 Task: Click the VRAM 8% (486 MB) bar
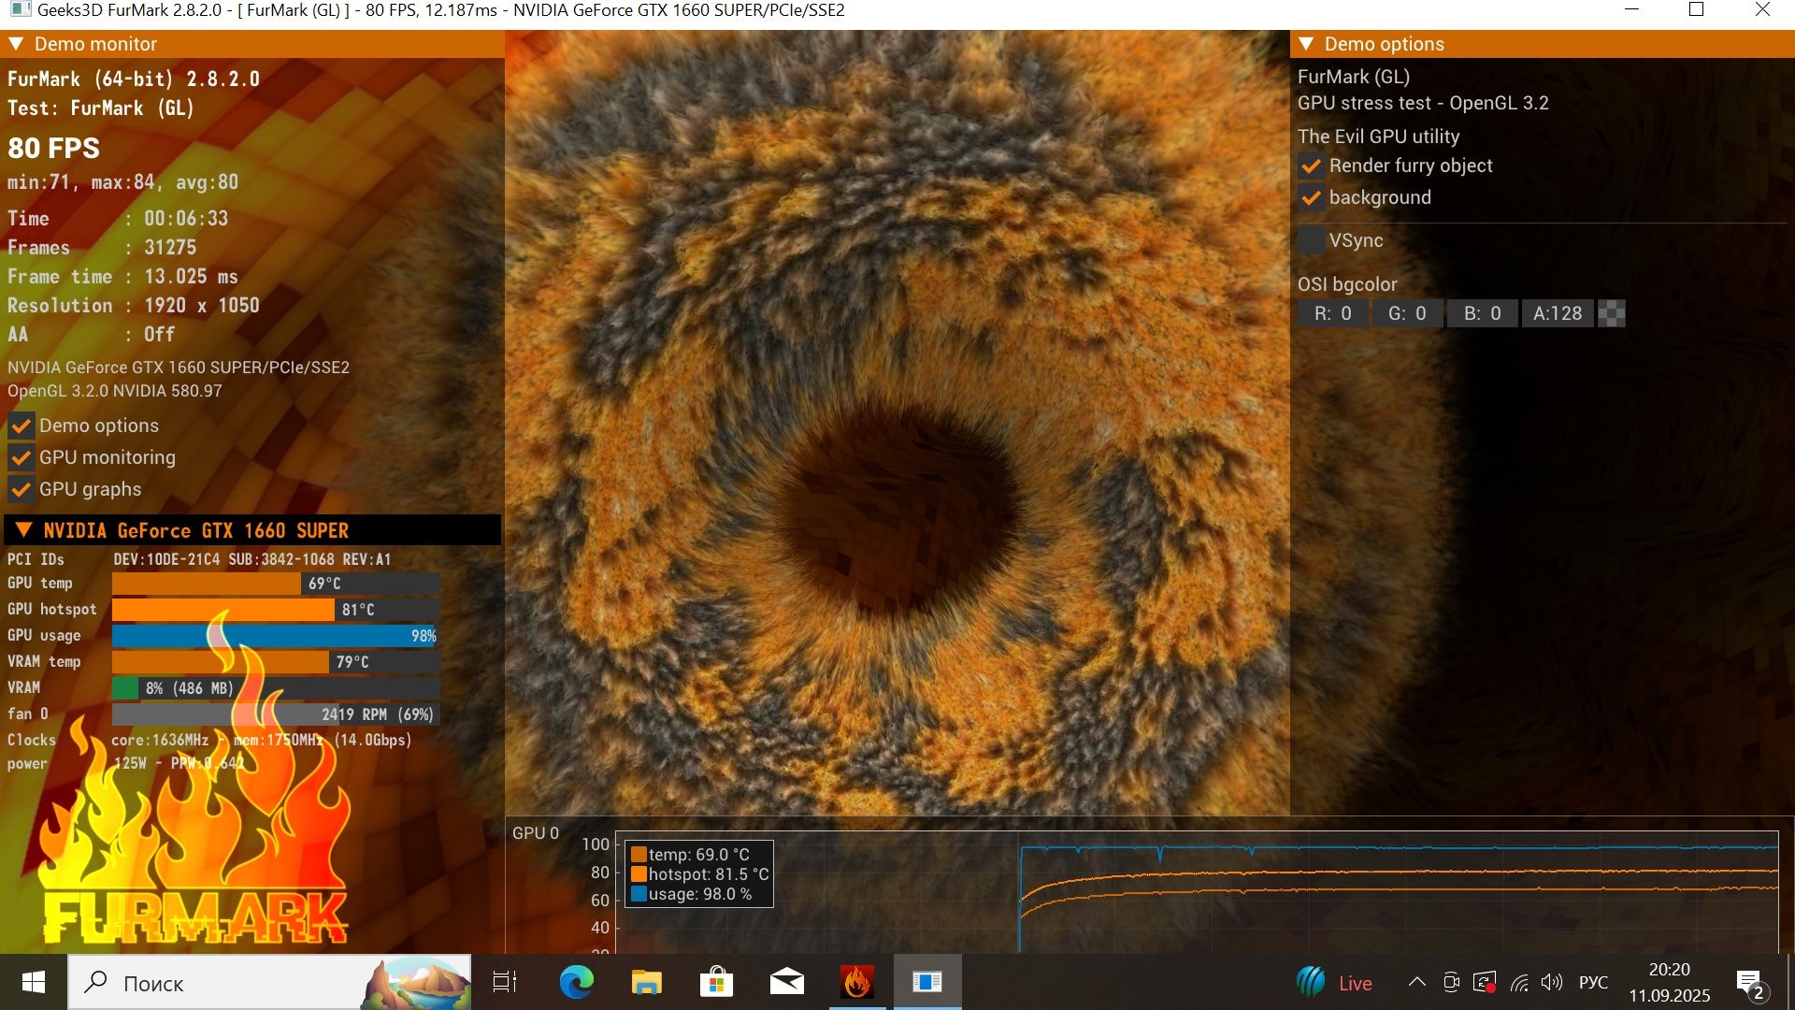pyautogui.click(x=276, y=688)
